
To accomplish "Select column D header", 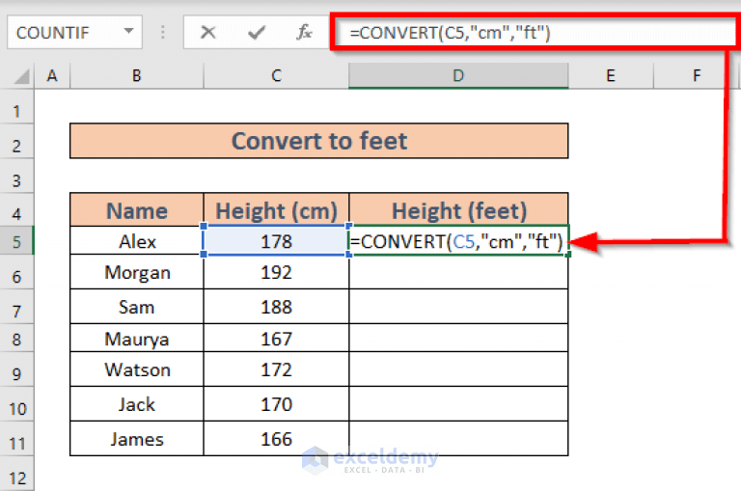I will click(458, 75).
